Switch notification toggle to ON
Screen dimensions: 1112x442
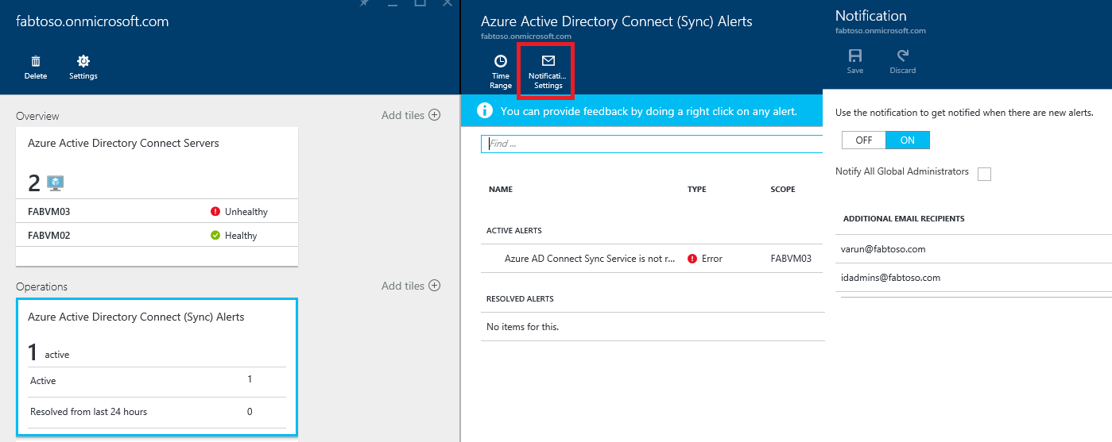(908, 140)
